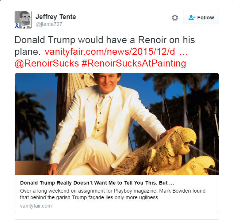Open Jeffrey Tente's profile avatar
This screenshot has height=220, width=233.
click(x=23, y=20)
